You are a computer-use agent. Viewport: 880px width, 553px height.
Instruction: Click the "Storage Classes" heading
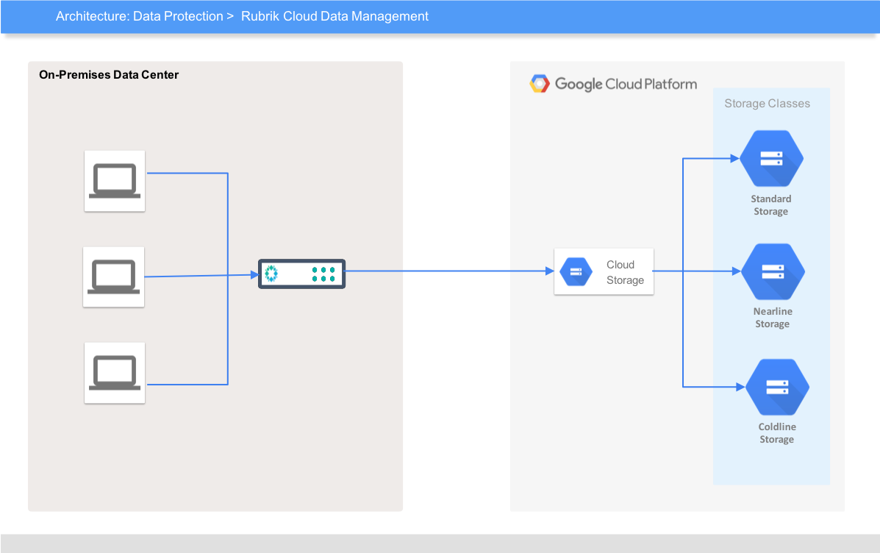tap(768, 103)
